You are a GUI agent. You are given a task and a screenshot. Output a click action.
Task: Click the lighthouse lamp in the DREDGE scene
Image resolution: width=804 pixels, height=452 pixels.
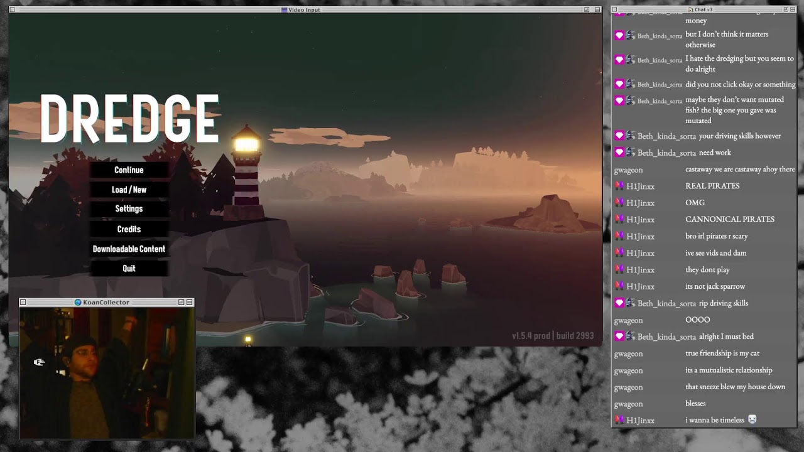pos(246,144)
